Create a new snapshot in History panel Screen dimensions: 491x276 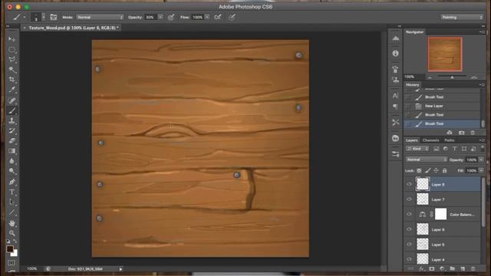(x=462, y=133)
